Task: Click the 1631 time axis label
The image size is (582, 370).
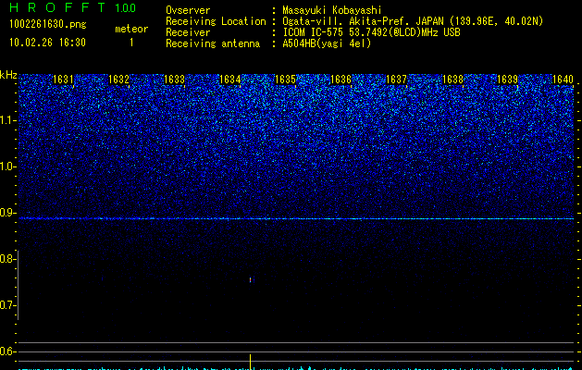Action: [x=63, y=80]
